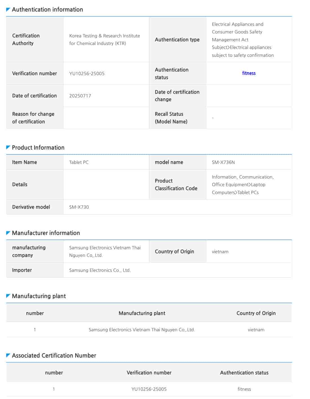Viewport: 310px width, 399px height.
Task: Select the Samsung Electronics Vietnam plant row
Action: (x=142, y=330)
